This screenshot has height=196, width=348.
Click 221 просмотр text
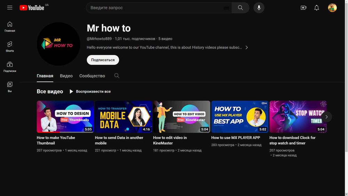point(105,150)
